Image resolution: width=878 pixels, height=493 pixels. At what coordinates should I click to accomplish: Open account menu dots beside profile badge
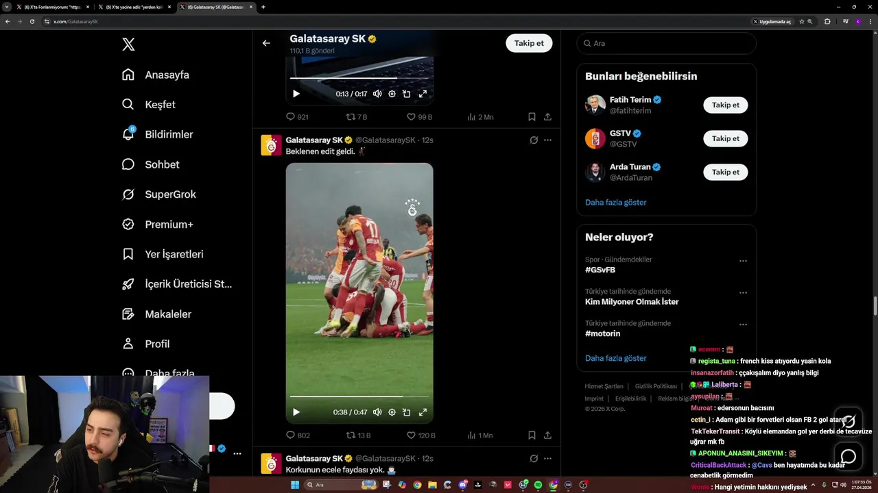pyautogui.click(x=237, y=453)
